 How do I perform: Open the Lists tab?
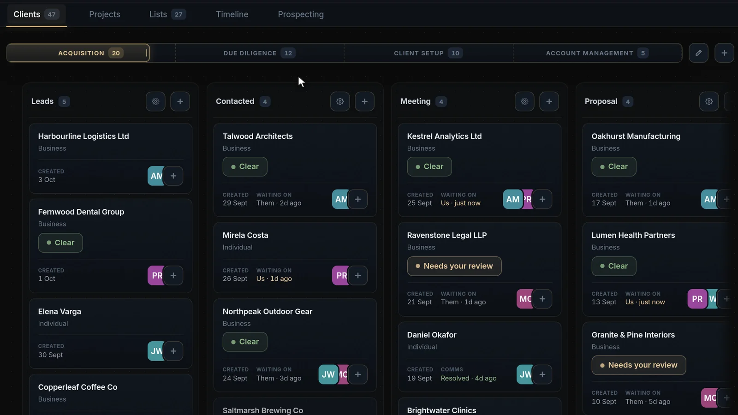click(167, 14)
